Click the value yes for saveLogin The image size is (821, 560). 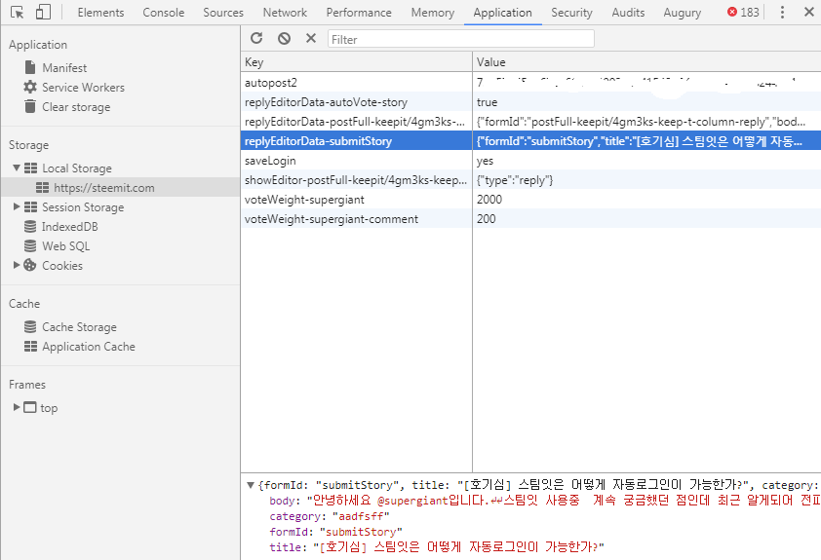485,161
